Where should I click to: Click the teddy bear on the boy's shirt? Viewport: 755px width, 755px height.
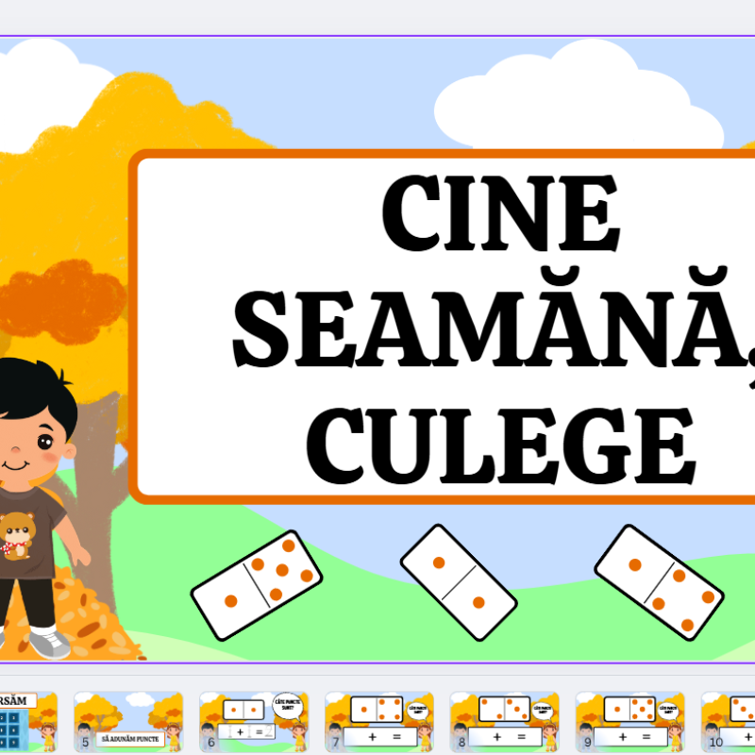point(19,533)
